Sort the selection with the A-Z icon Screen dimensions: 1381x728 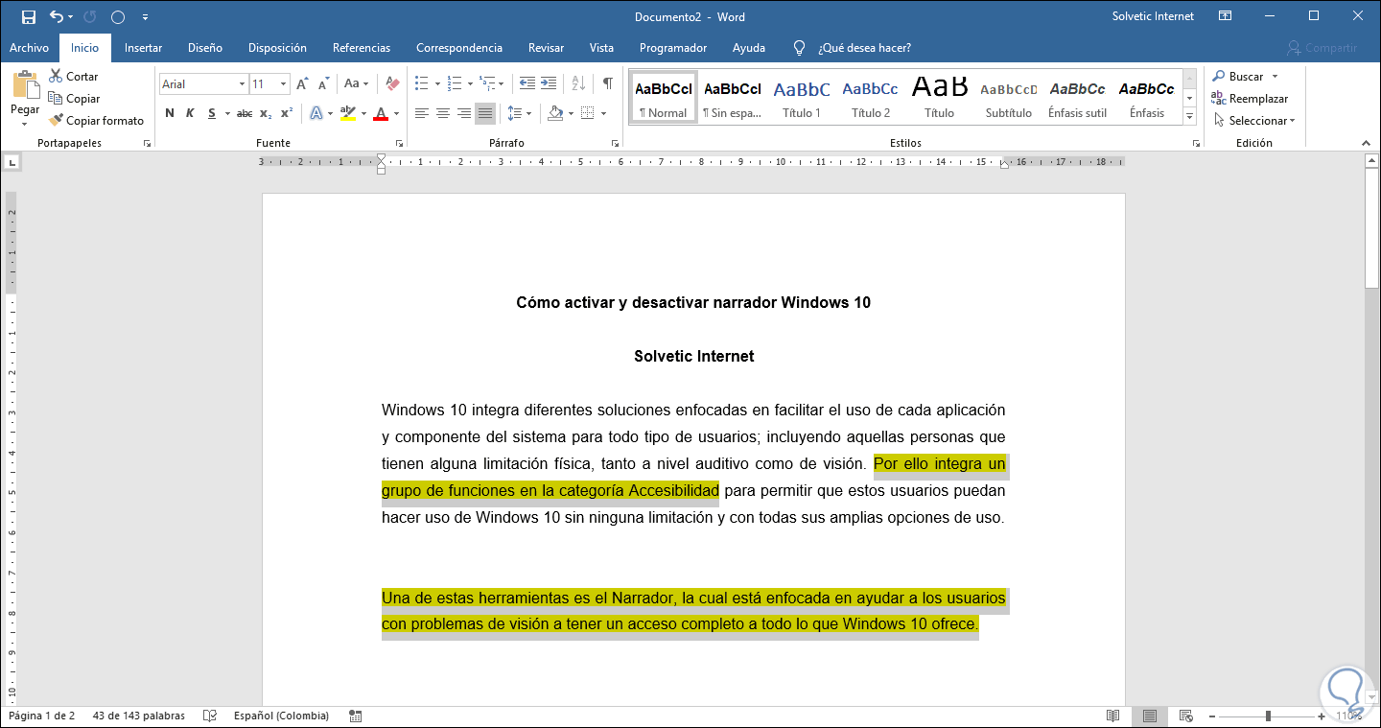pyautogui.click(x=578, y=84)
